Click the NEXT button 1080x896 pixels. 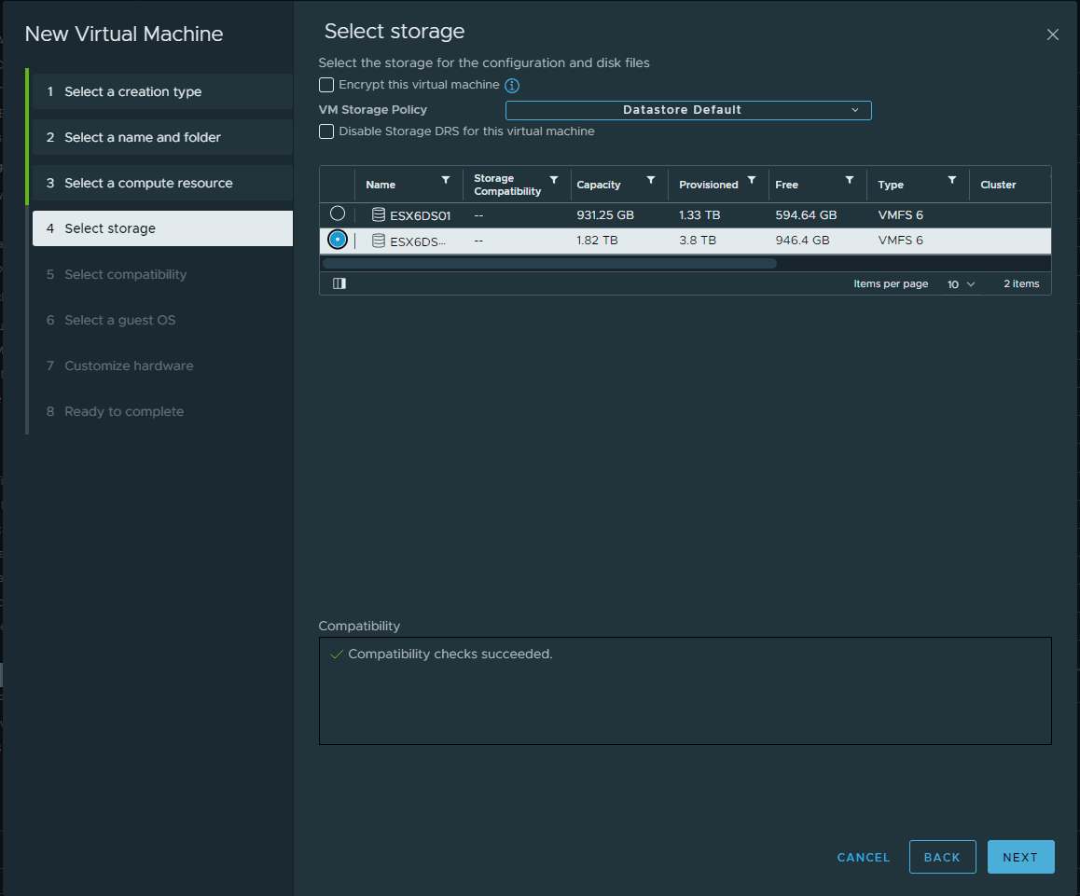pos(1020,857)
